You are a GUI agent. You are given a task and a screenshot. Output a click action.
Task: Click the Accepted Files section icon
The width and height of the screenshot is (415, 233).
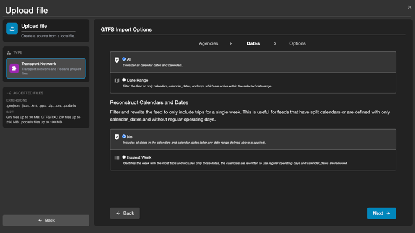pyautogui.click(x=9, y=93)
